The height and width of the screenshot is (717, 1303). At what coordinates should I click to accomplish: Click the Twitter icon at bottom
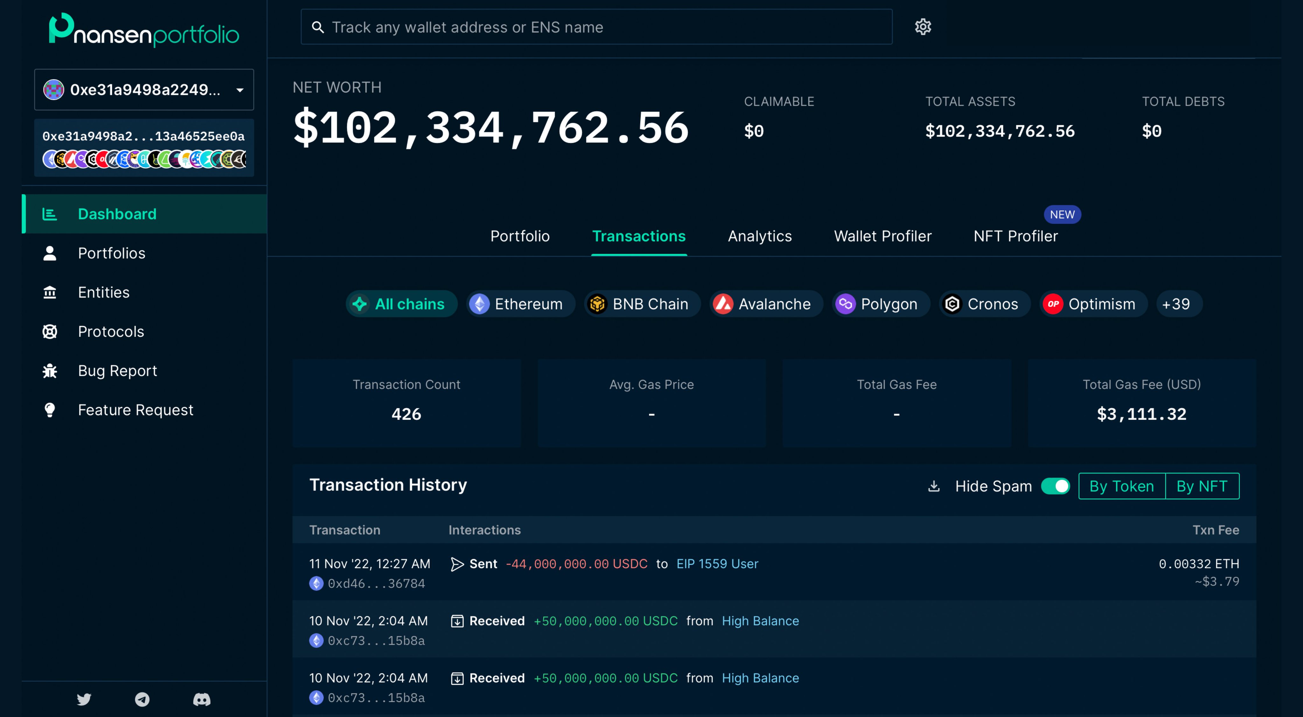click(x=83, y=700)
